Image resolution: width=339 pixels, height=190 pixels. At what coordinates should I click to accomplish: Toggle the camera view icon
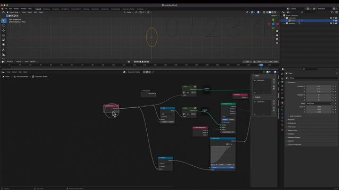coord(277,39)
